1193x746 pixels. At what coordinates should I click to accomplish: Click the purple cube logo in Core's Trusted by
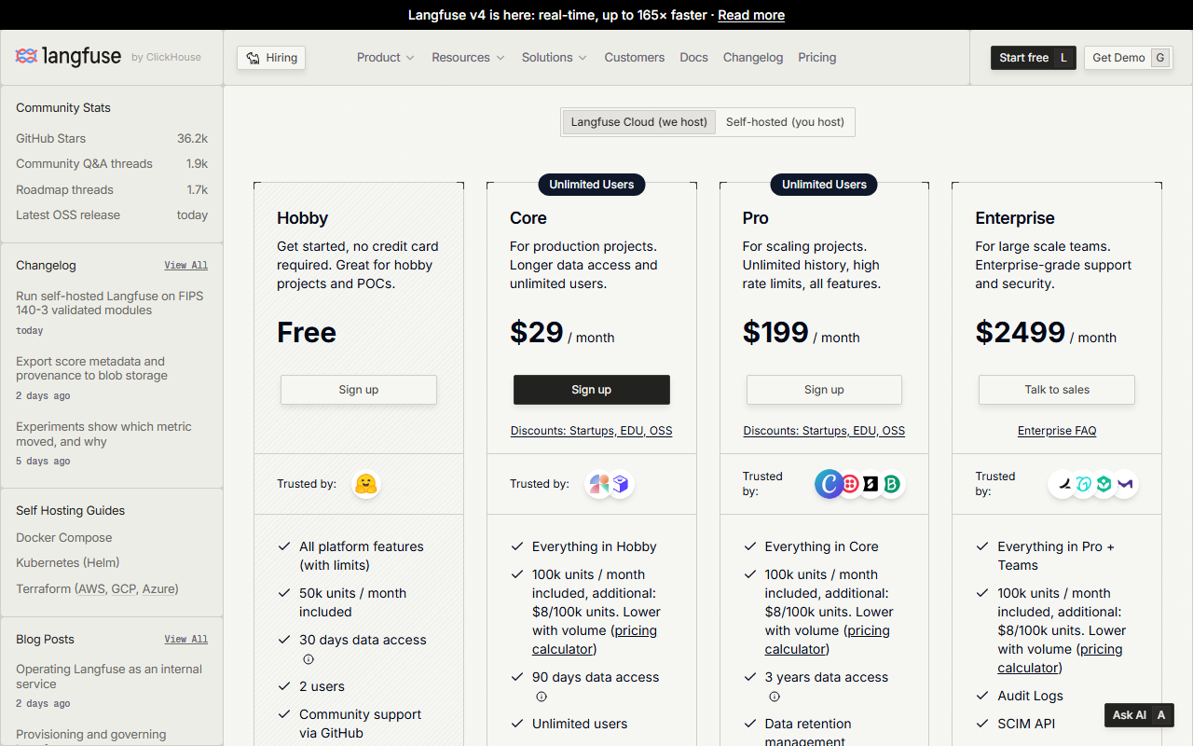[621, 484]
